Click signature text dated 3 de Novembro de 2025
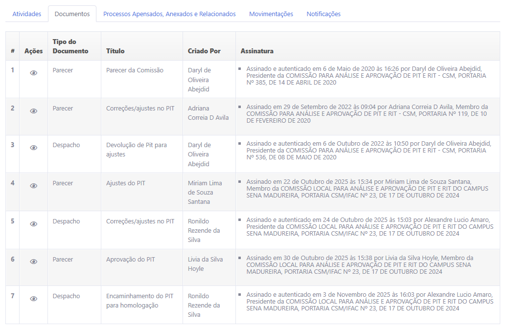This screenshot has height=329, width=511. click(x=369, y=301)
